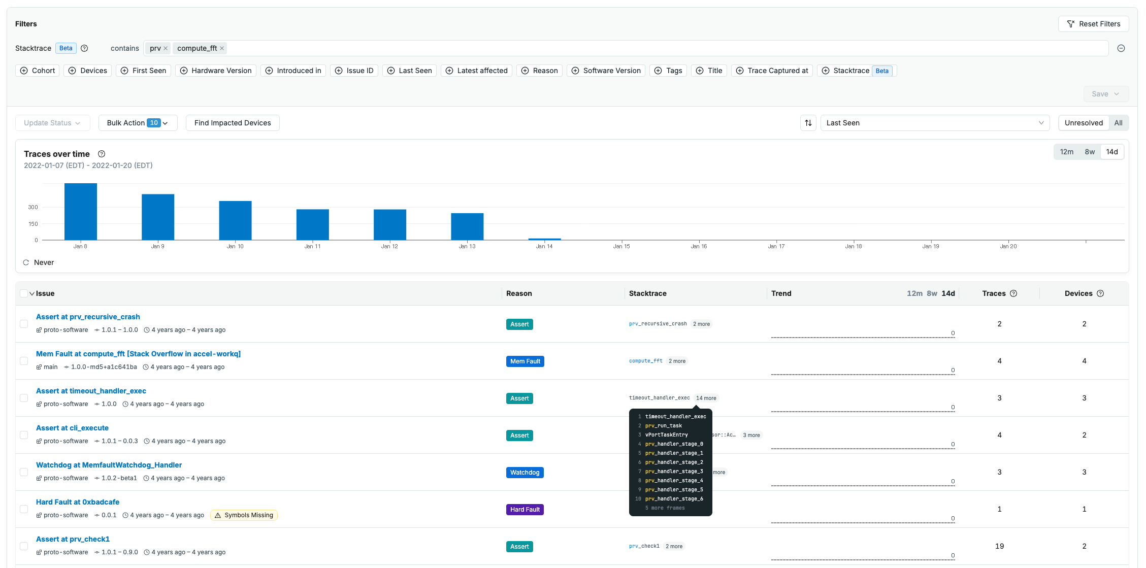Image resolution: width=1146 pixels, height=568 pixels.
Task: Add Last Seen filter chip
Action: coord(410,71)
